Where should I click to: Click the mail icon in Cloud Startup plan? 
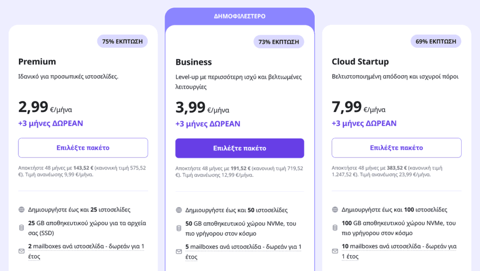[x=335, y=251]
